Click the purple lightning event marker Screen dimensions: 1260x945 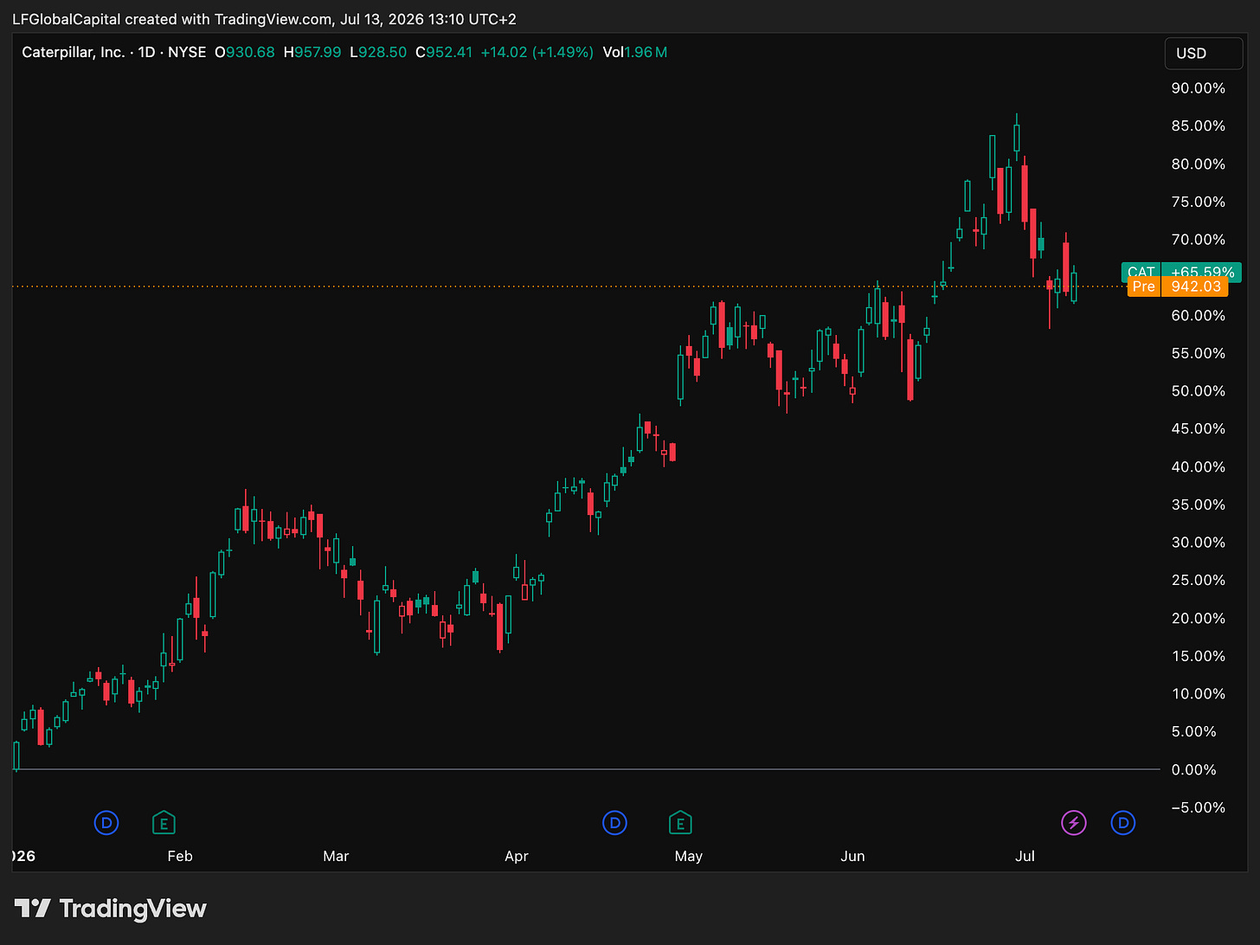click(1074, 822)
